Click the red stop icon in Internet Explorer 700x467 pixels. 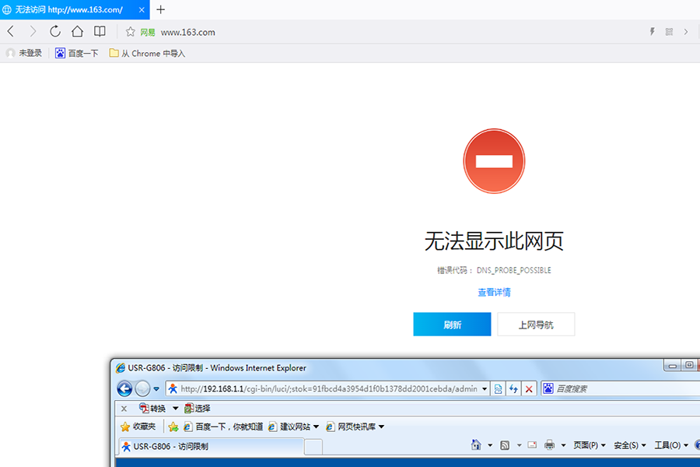click(x=529, y=388)
